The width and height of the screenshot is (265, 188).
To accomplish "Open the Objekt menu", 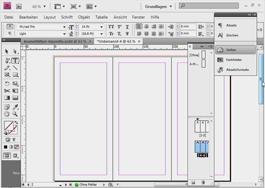I will click(84, 17).
